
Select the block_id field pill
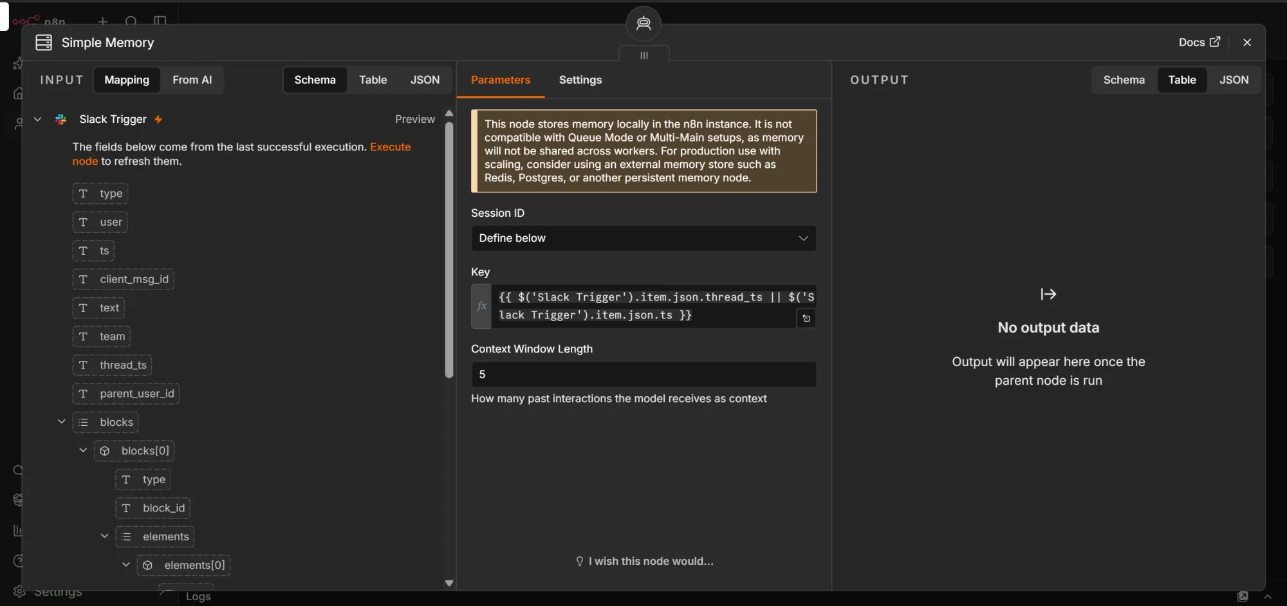[x=153, y=508]
